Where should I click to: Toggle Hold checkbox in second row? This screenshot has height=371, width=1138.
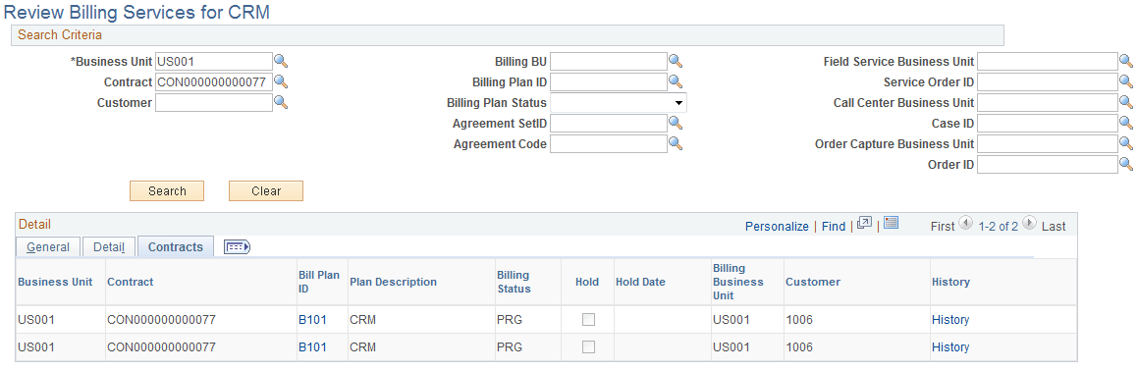tap(588, 347)
